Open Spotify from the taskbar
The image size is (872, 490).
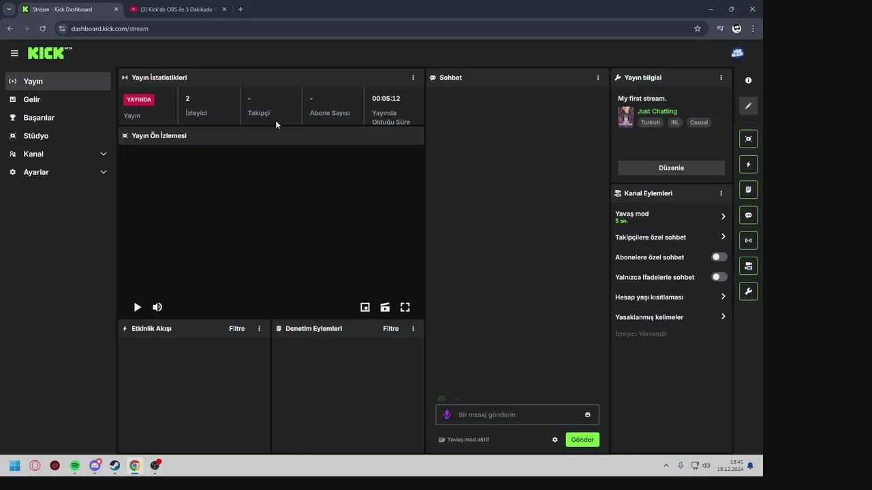pyautogui.click(x=75, y=465)
